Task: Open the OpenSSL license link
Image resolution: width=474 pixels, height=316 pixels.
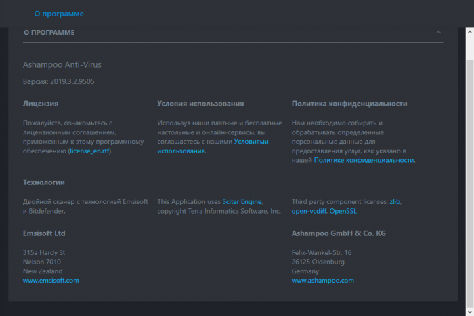Action: (343, 212)
